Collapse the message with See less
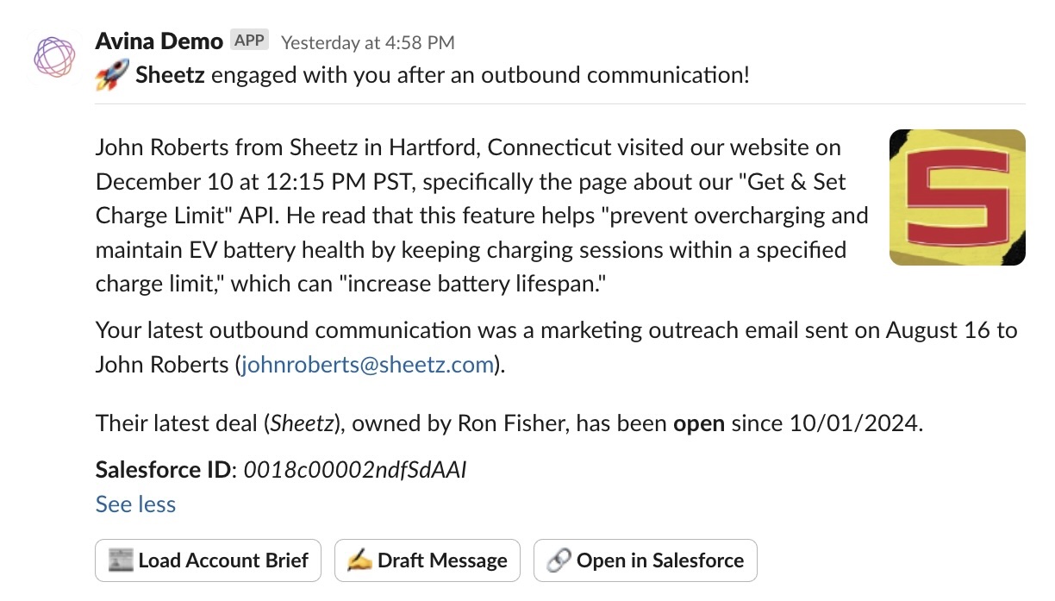 (x=135, y=504)
